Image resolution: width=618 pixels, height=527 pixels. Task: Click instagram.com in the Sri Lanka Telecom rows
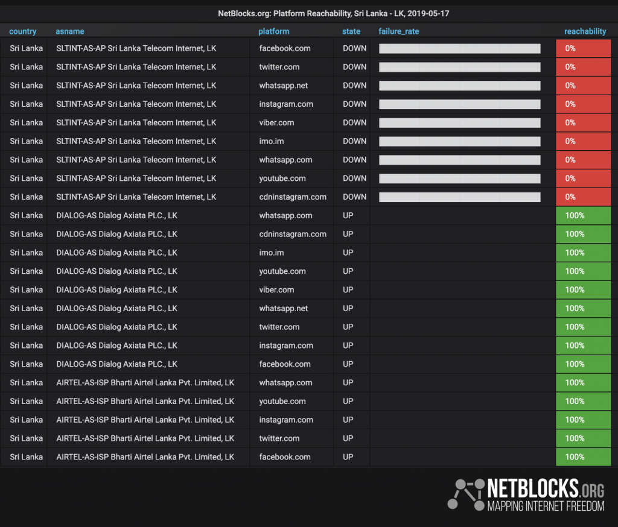pos(286,104)
